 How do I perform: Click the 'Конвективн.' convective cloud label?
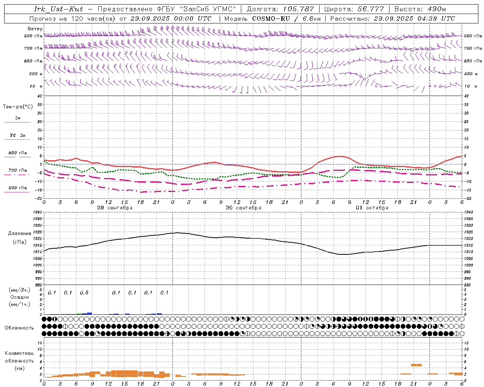pos(20,353)
